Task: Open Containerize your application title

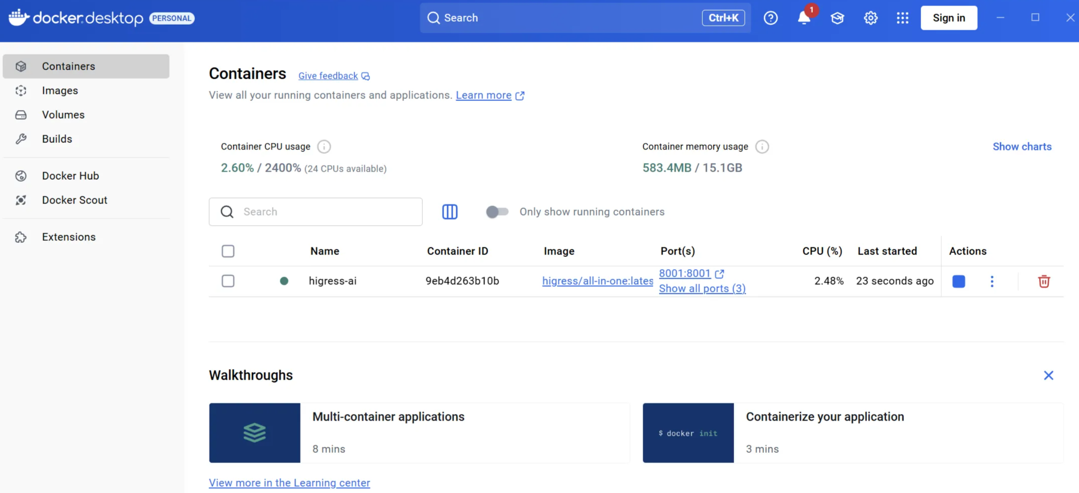Action: pos(825,417)
